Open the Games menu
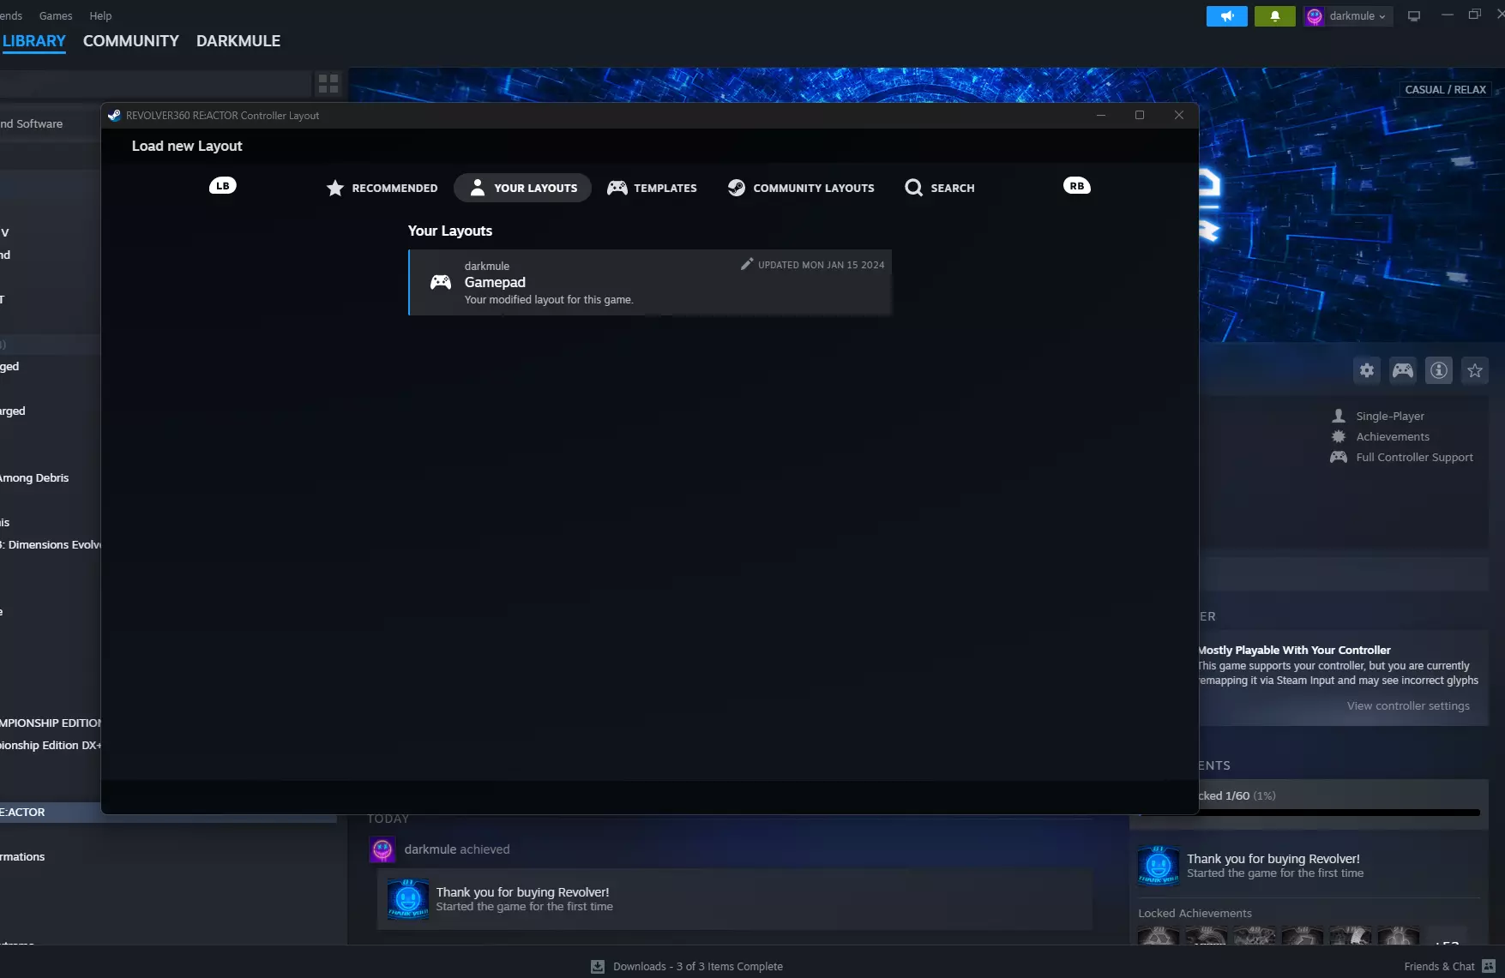 point(56,15)
